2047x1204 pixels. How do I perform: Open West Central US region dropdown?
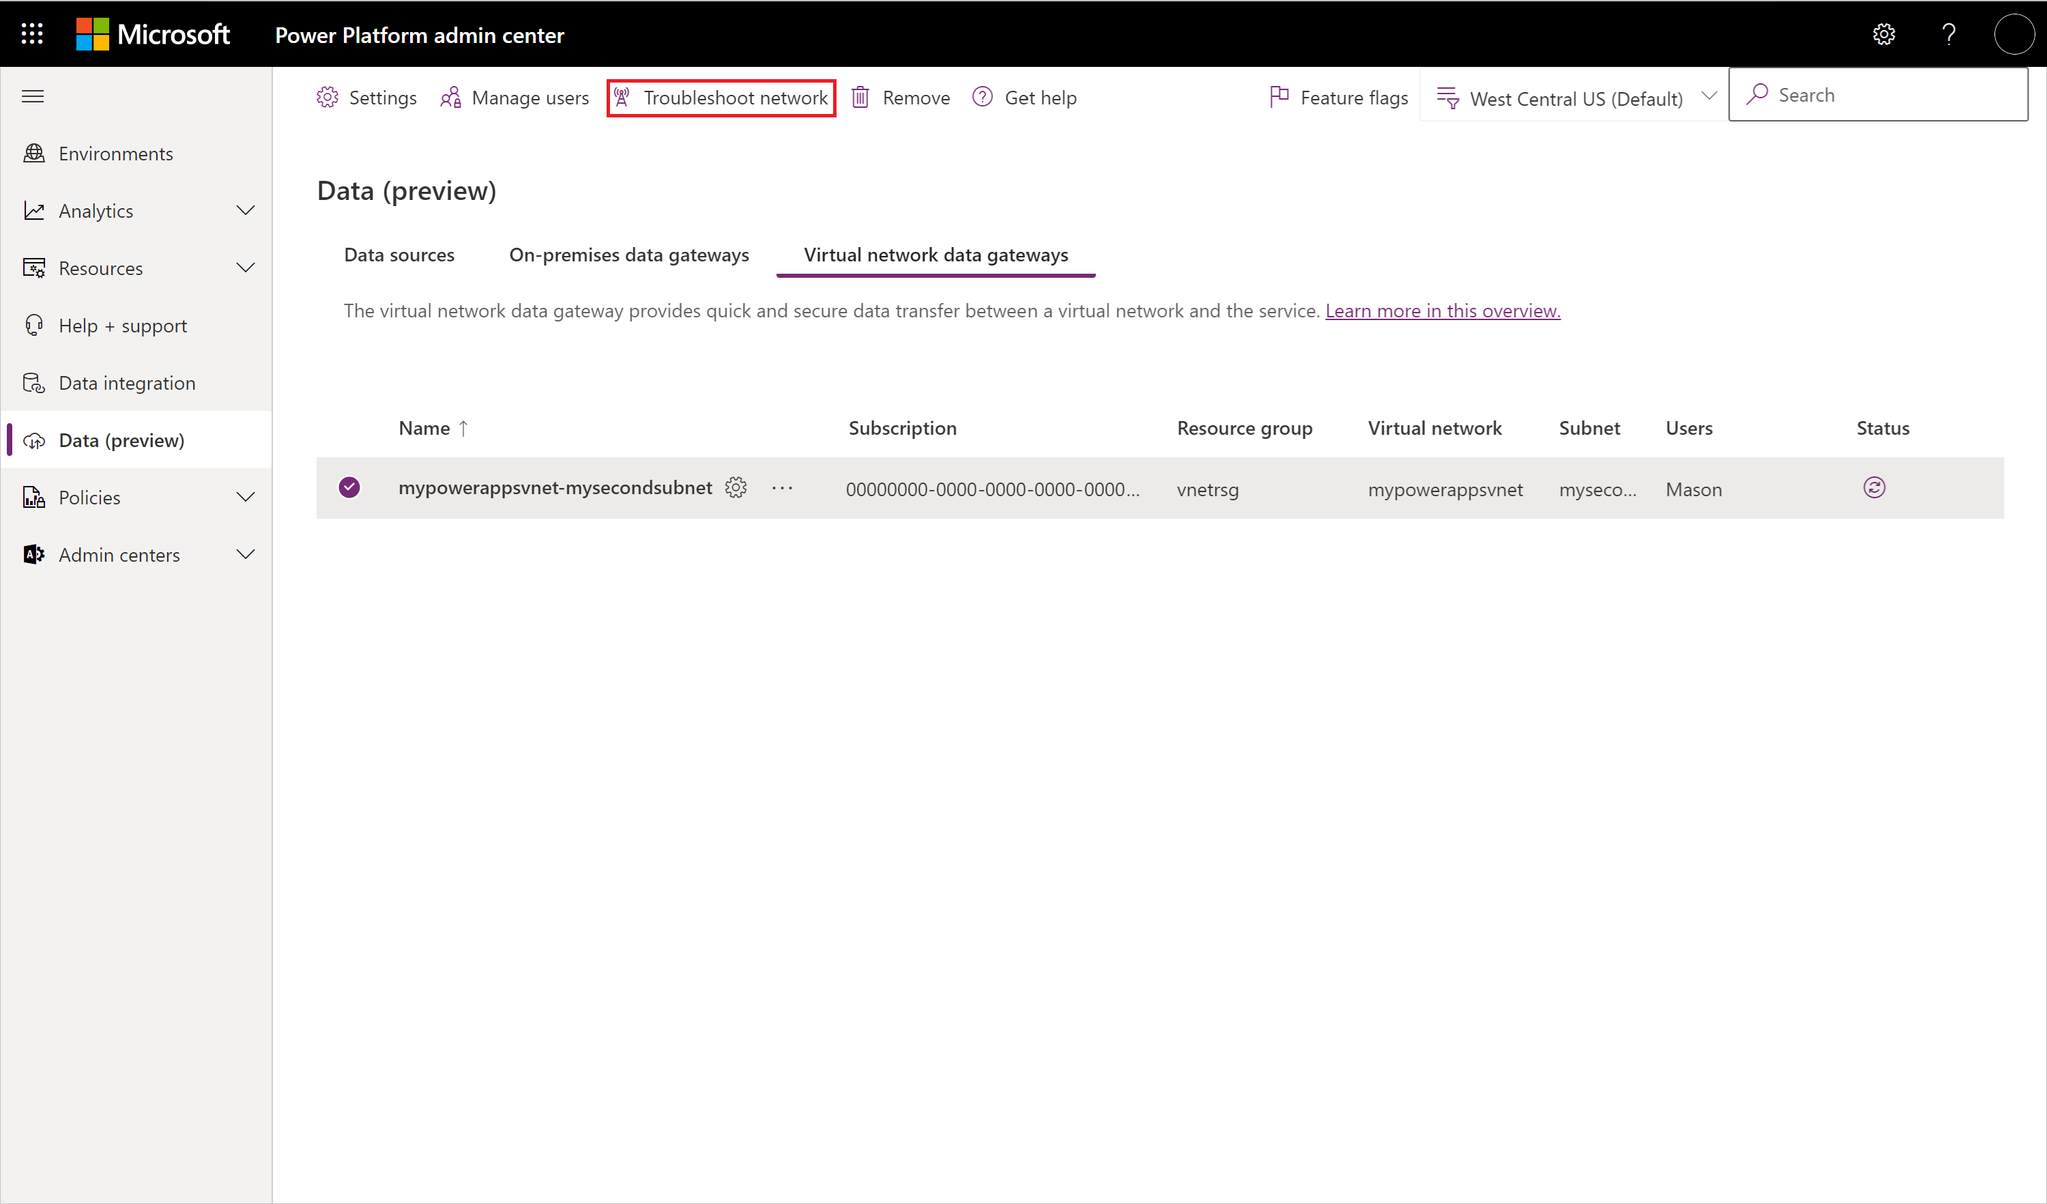coord(1573,97)
